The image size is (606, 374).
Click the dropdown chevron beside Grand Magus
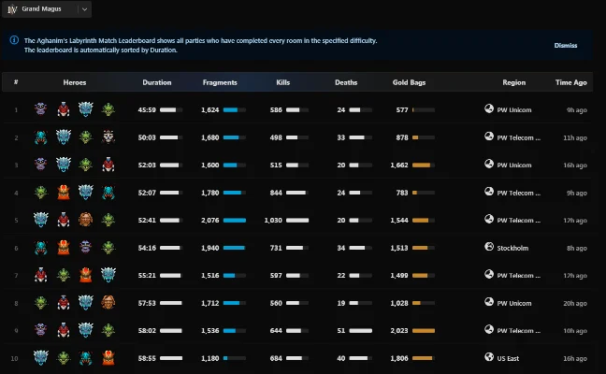(x=84, y=9)
